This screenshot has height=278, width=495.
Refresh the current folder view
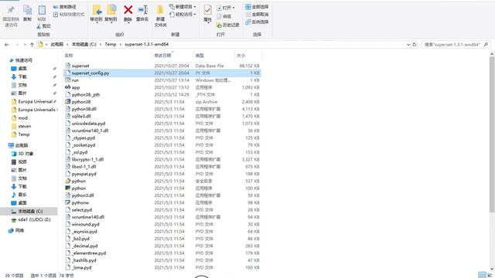click(x=415, y=45)
